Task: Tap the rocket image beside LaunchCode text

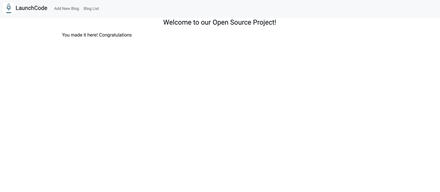Action: 9,8
